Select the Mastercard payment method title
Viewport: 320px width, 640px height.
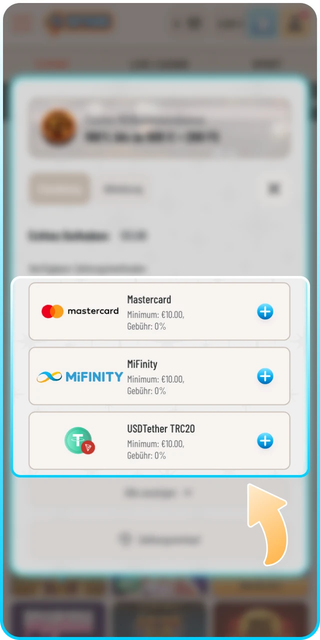pos(149,299)
